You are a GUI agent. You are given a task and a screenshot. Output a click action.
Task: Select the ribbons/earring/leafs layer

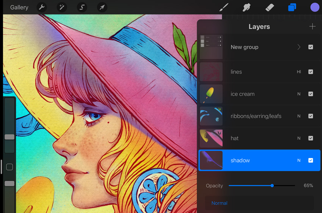[x=259, y=116]
